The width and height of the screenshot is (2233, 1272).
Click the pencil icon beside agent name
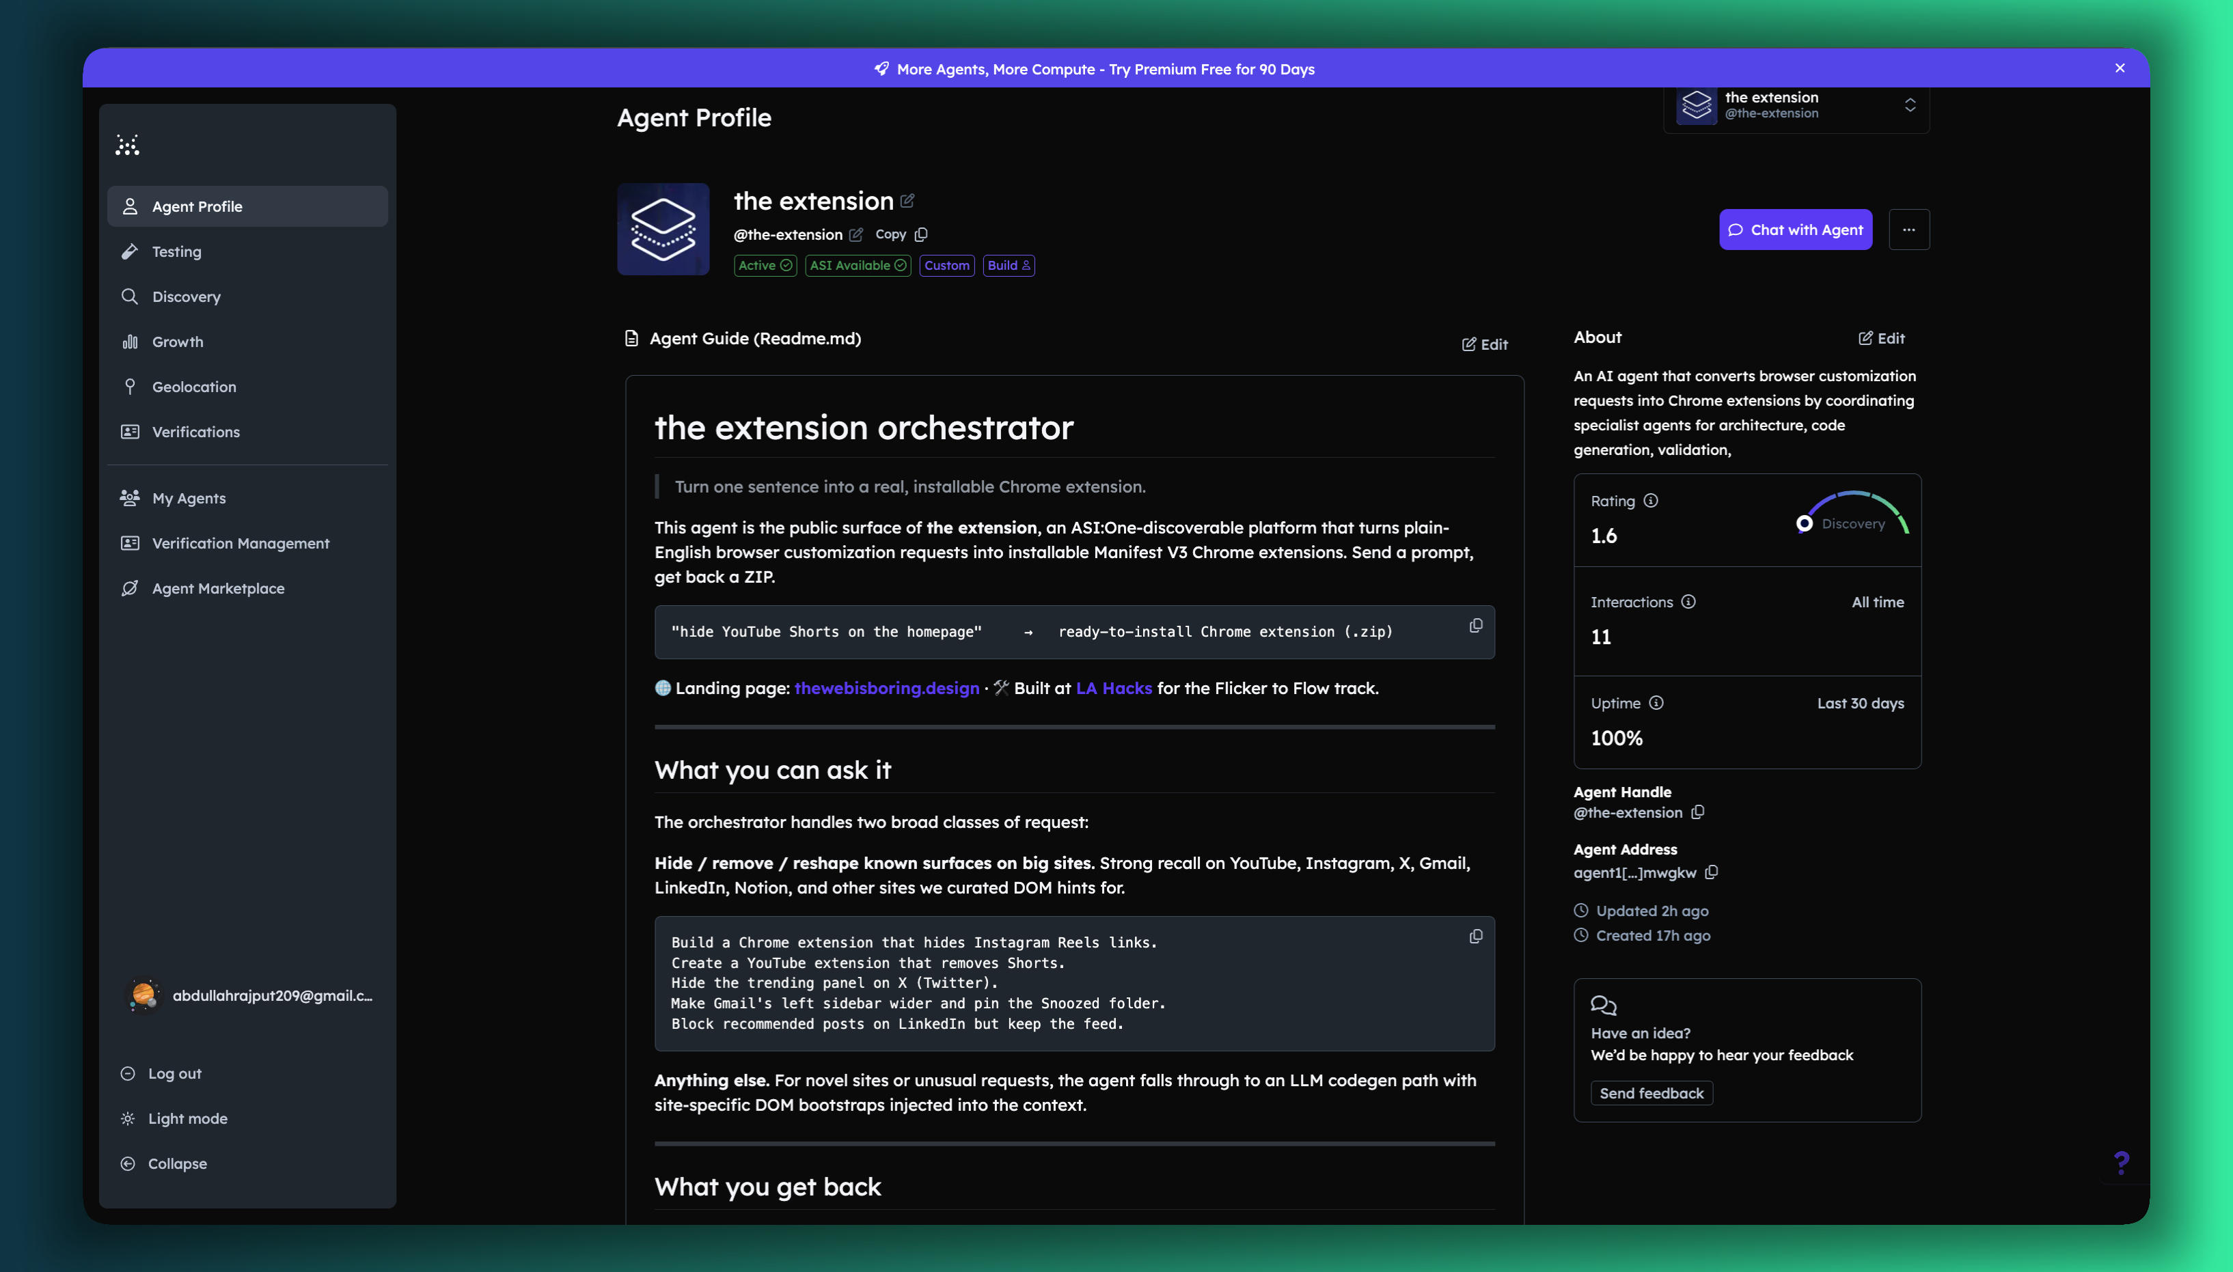point(907,201)
